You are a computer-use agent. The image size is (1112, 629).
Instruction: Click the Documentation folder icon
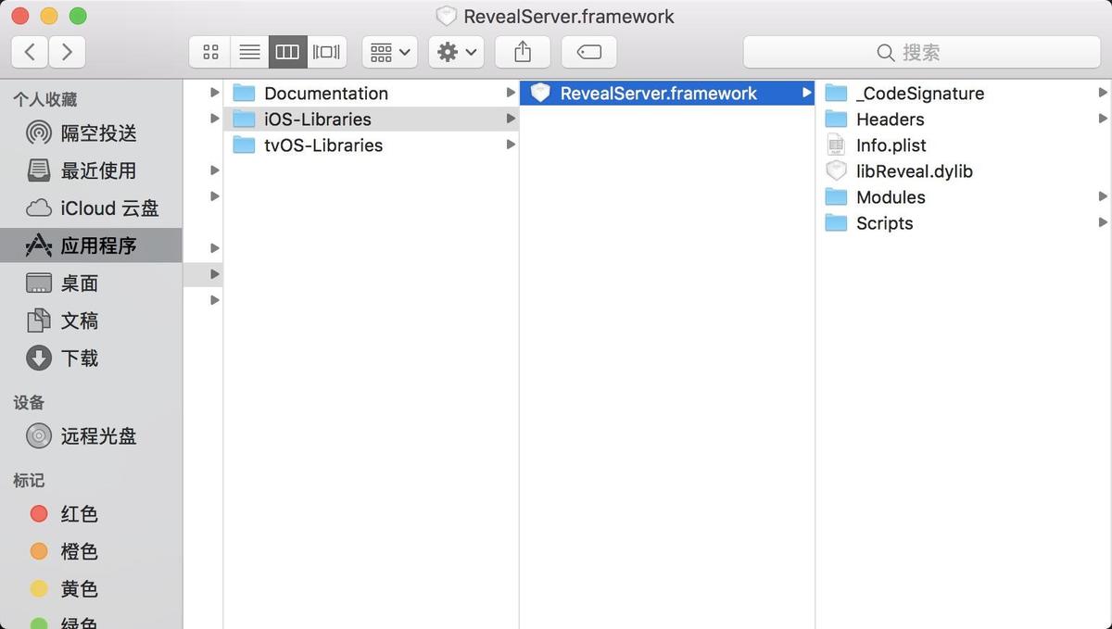click(244, 93)
